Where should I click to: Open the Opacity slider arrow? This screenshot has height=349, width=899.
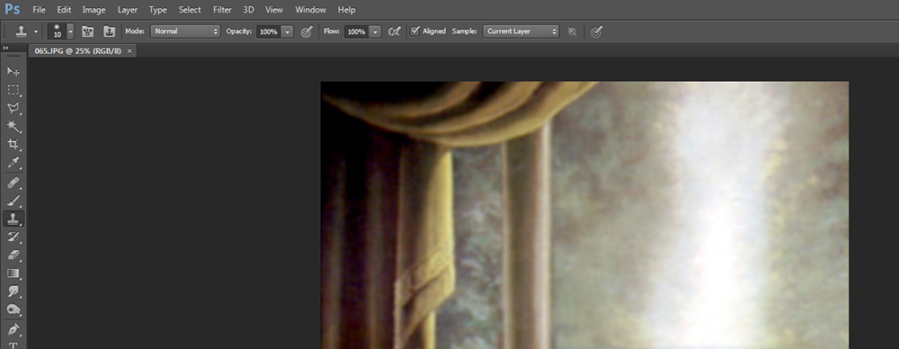click(288, 31)
